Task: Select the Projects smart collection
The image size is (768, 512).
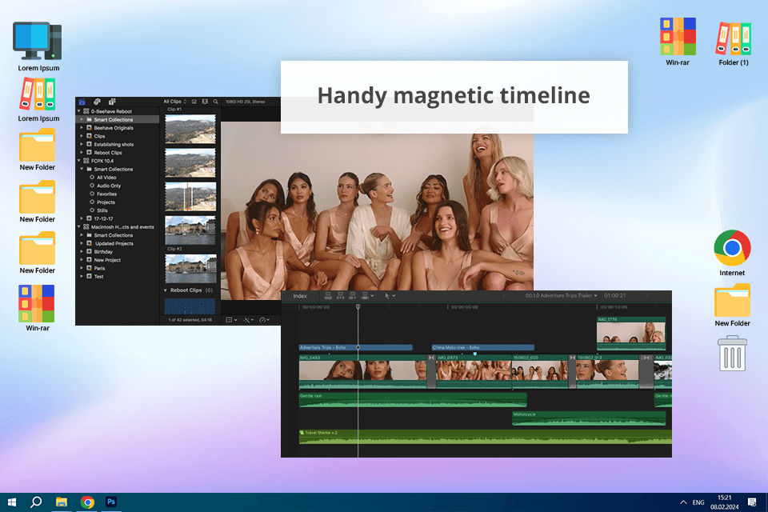Action: tap(102, 202)
